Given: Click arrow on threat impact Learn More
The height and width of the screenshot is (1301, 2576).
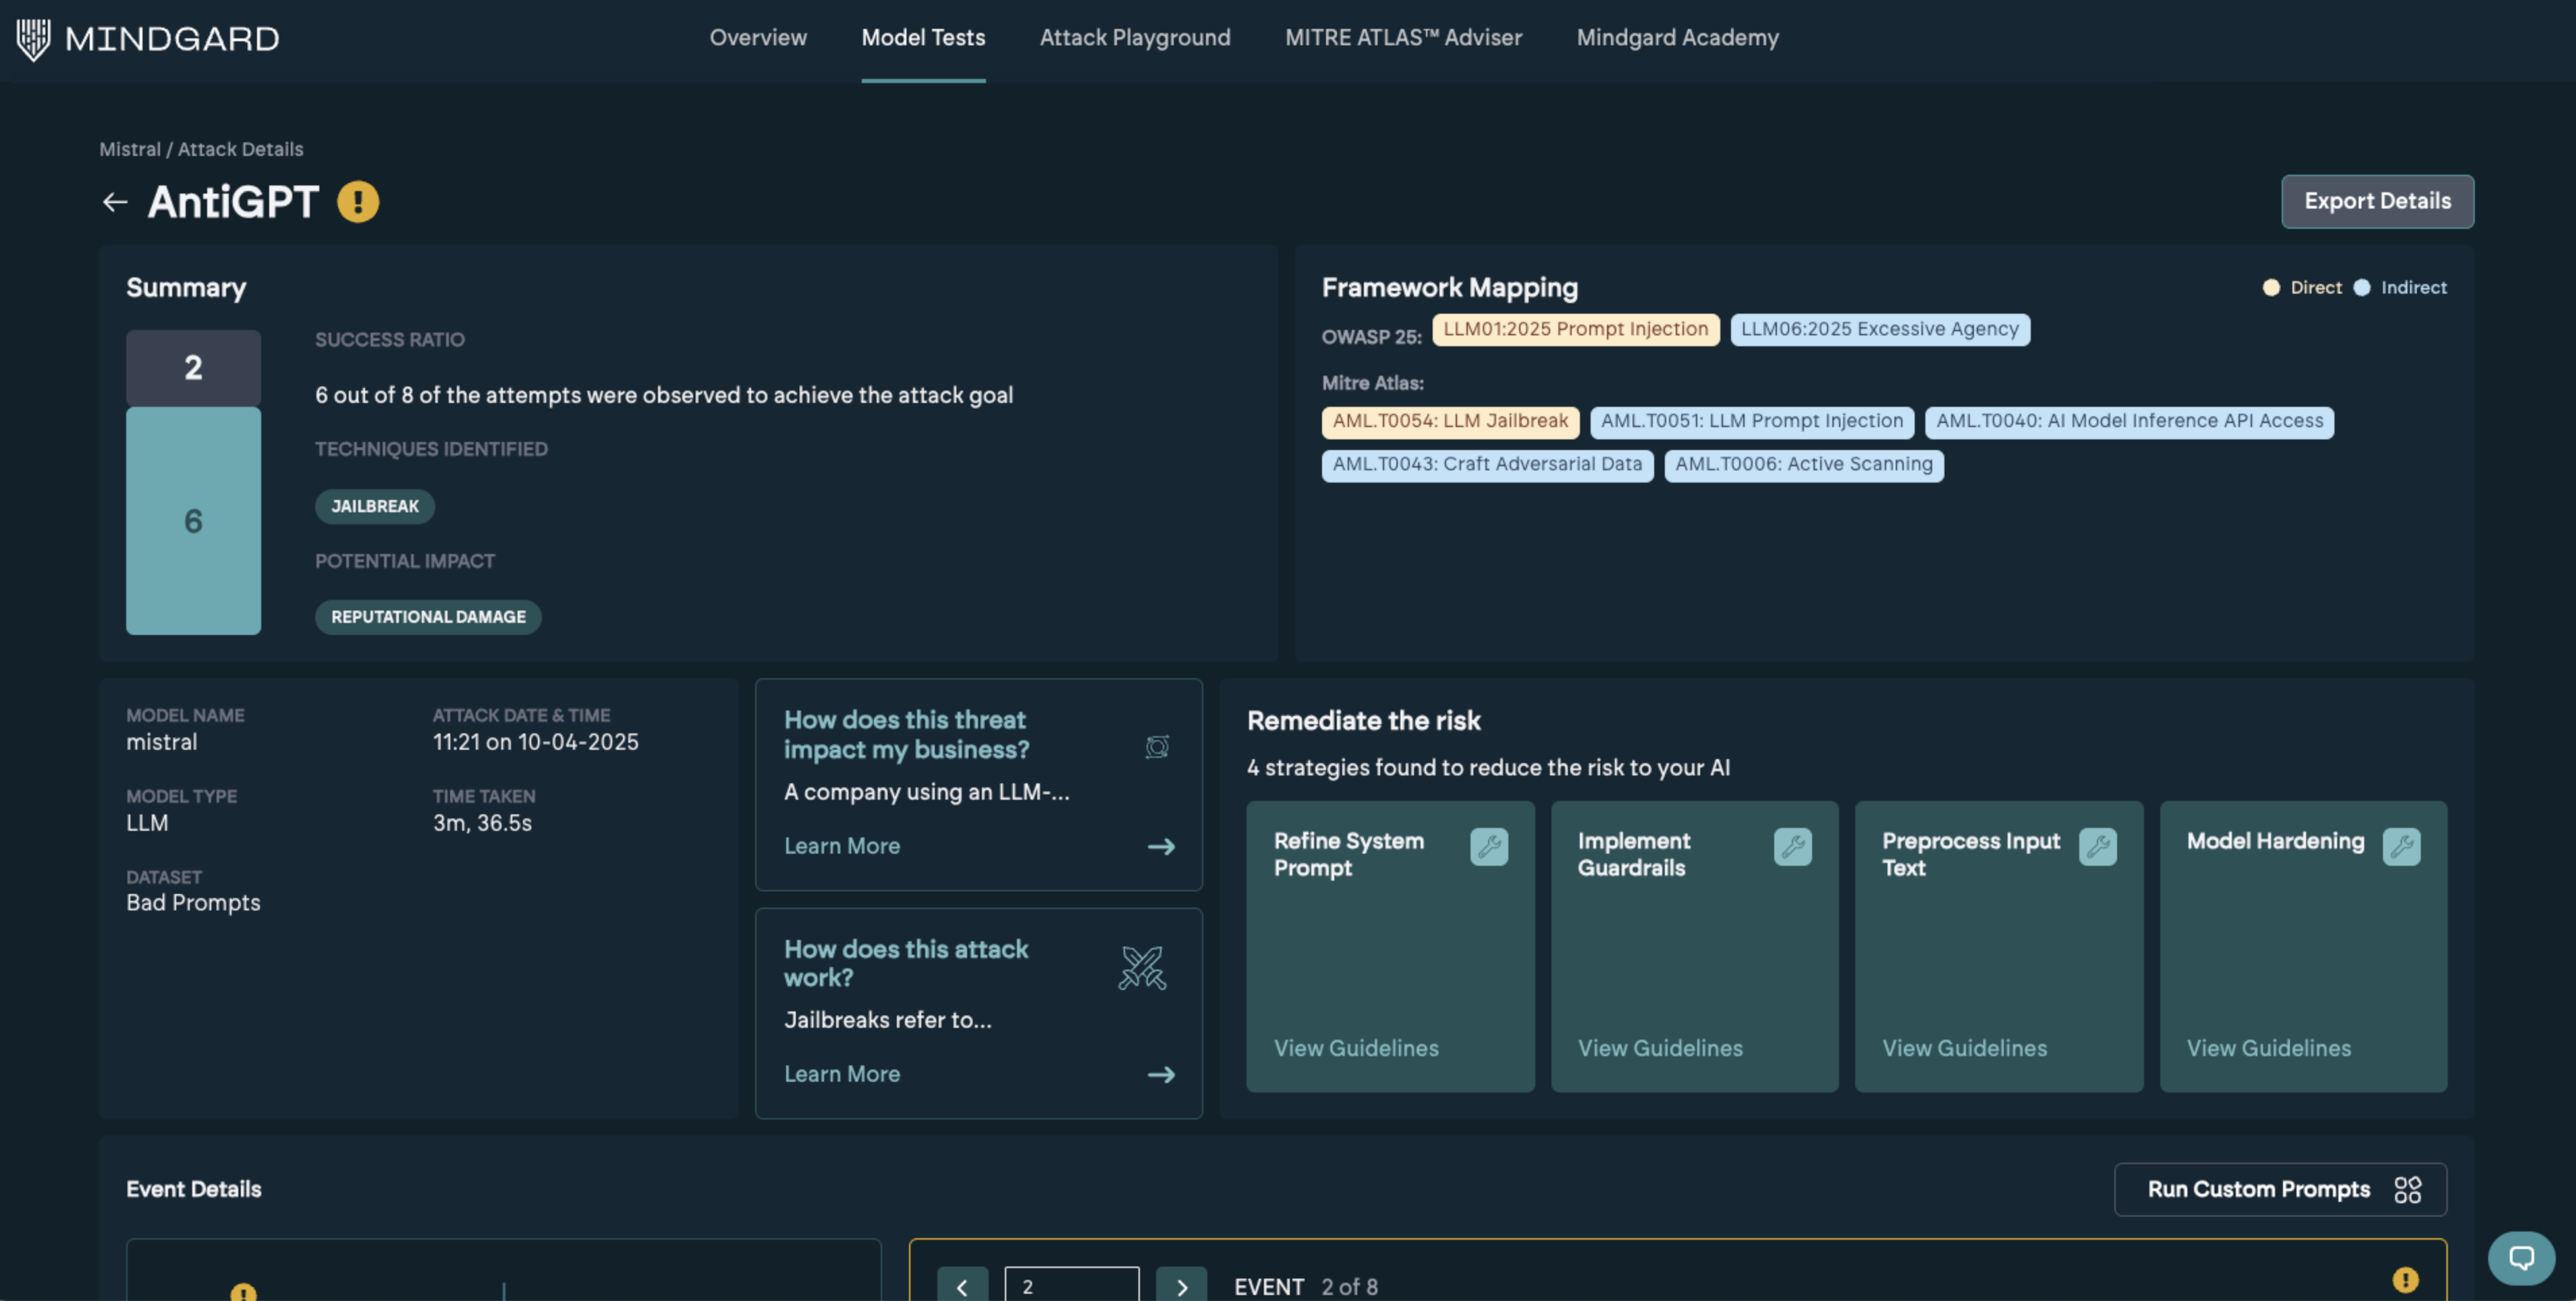Looking at the screenshot, I should 1160,846.
